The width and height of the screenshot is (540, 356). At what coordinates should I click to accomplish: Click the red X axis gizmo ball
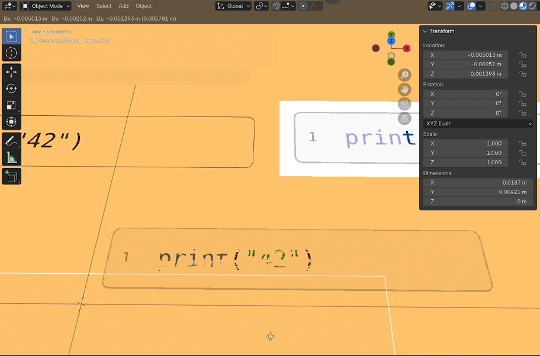pyautogui.click(x=406, y=48)
